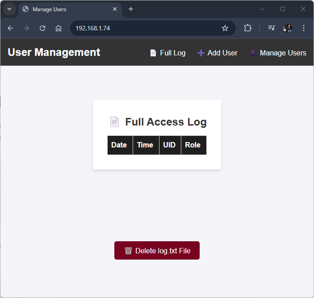Open the media controls icon
The height and width of the screenshot is (298, 314).
(272, 28)
